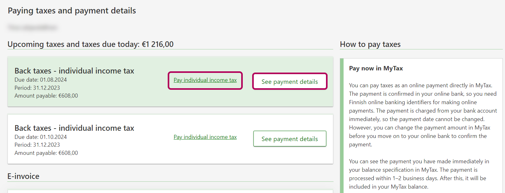Click the paragraph about the balance specification

tap(419, 174)
